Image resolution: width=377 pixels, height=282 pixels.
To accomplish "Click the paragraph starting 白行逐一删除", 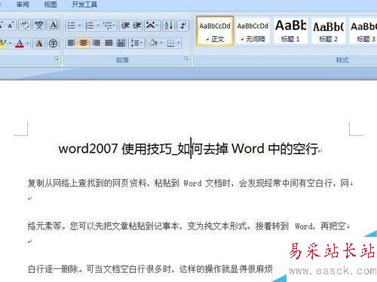I will tap(150, 269).
